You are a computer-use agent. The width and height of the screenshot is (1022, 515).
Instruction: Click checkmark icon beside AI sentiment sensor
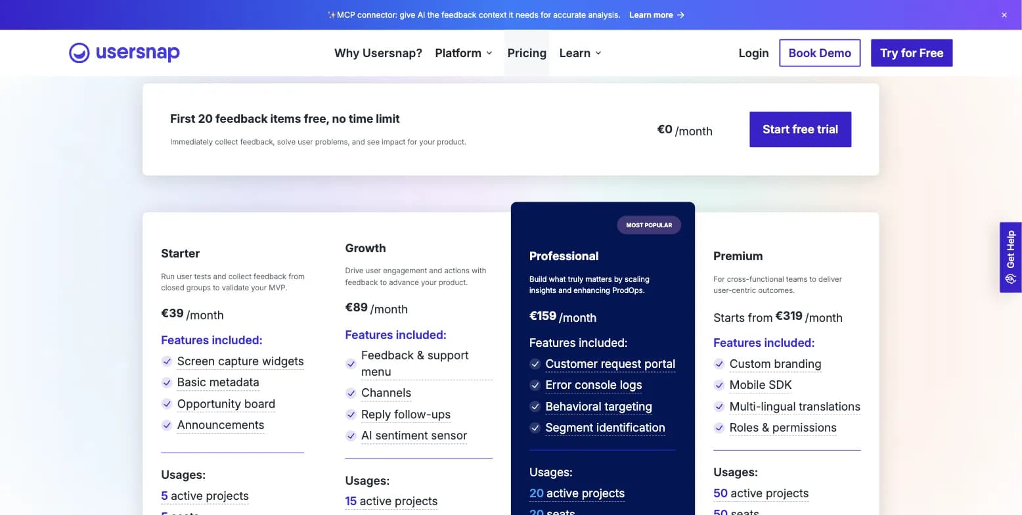pos(351,436)
